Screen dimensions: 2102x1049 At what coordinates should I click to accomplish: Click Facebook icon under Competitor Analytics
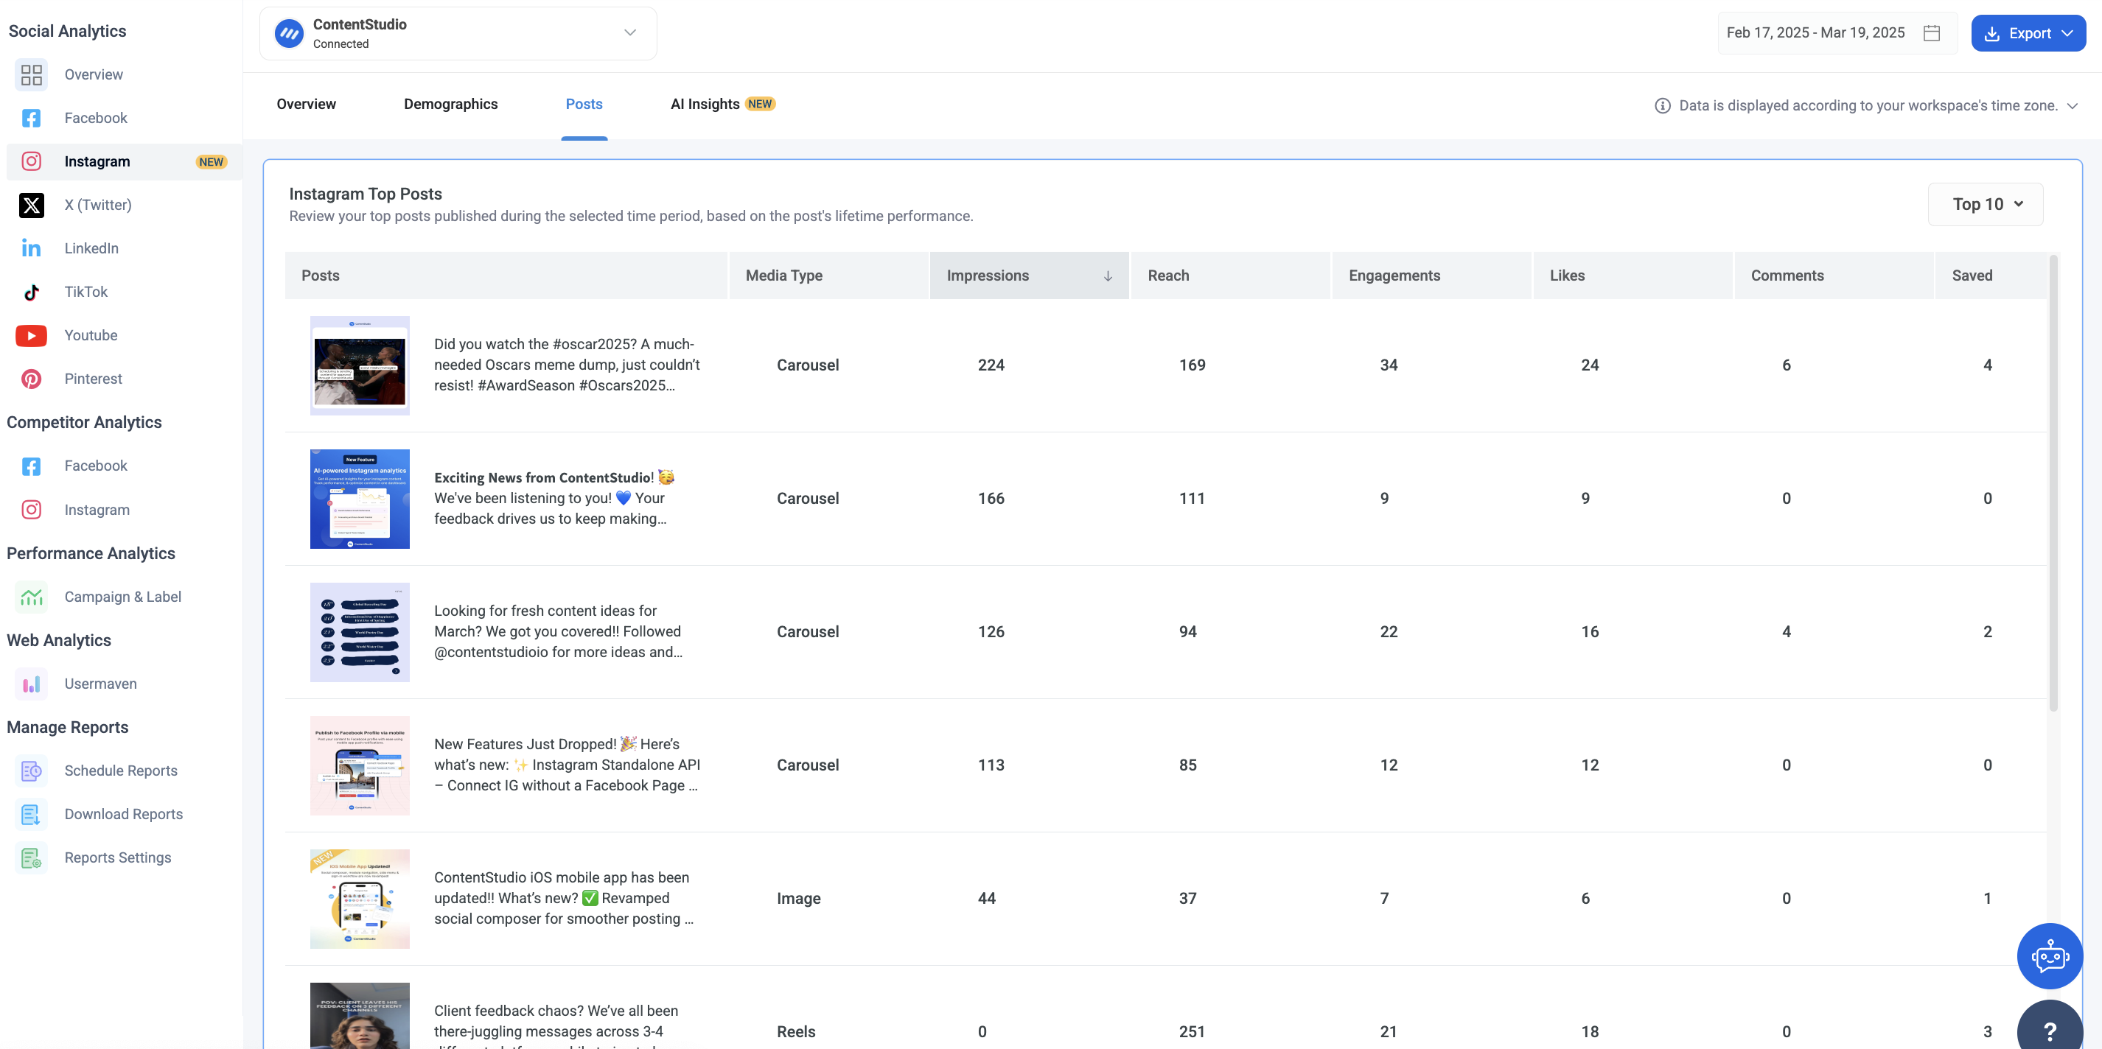[31, 466]
